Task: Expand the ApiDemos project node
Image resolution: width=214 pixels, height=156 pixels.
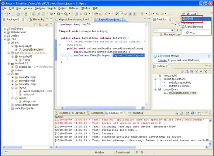Action: coord(5,29)
